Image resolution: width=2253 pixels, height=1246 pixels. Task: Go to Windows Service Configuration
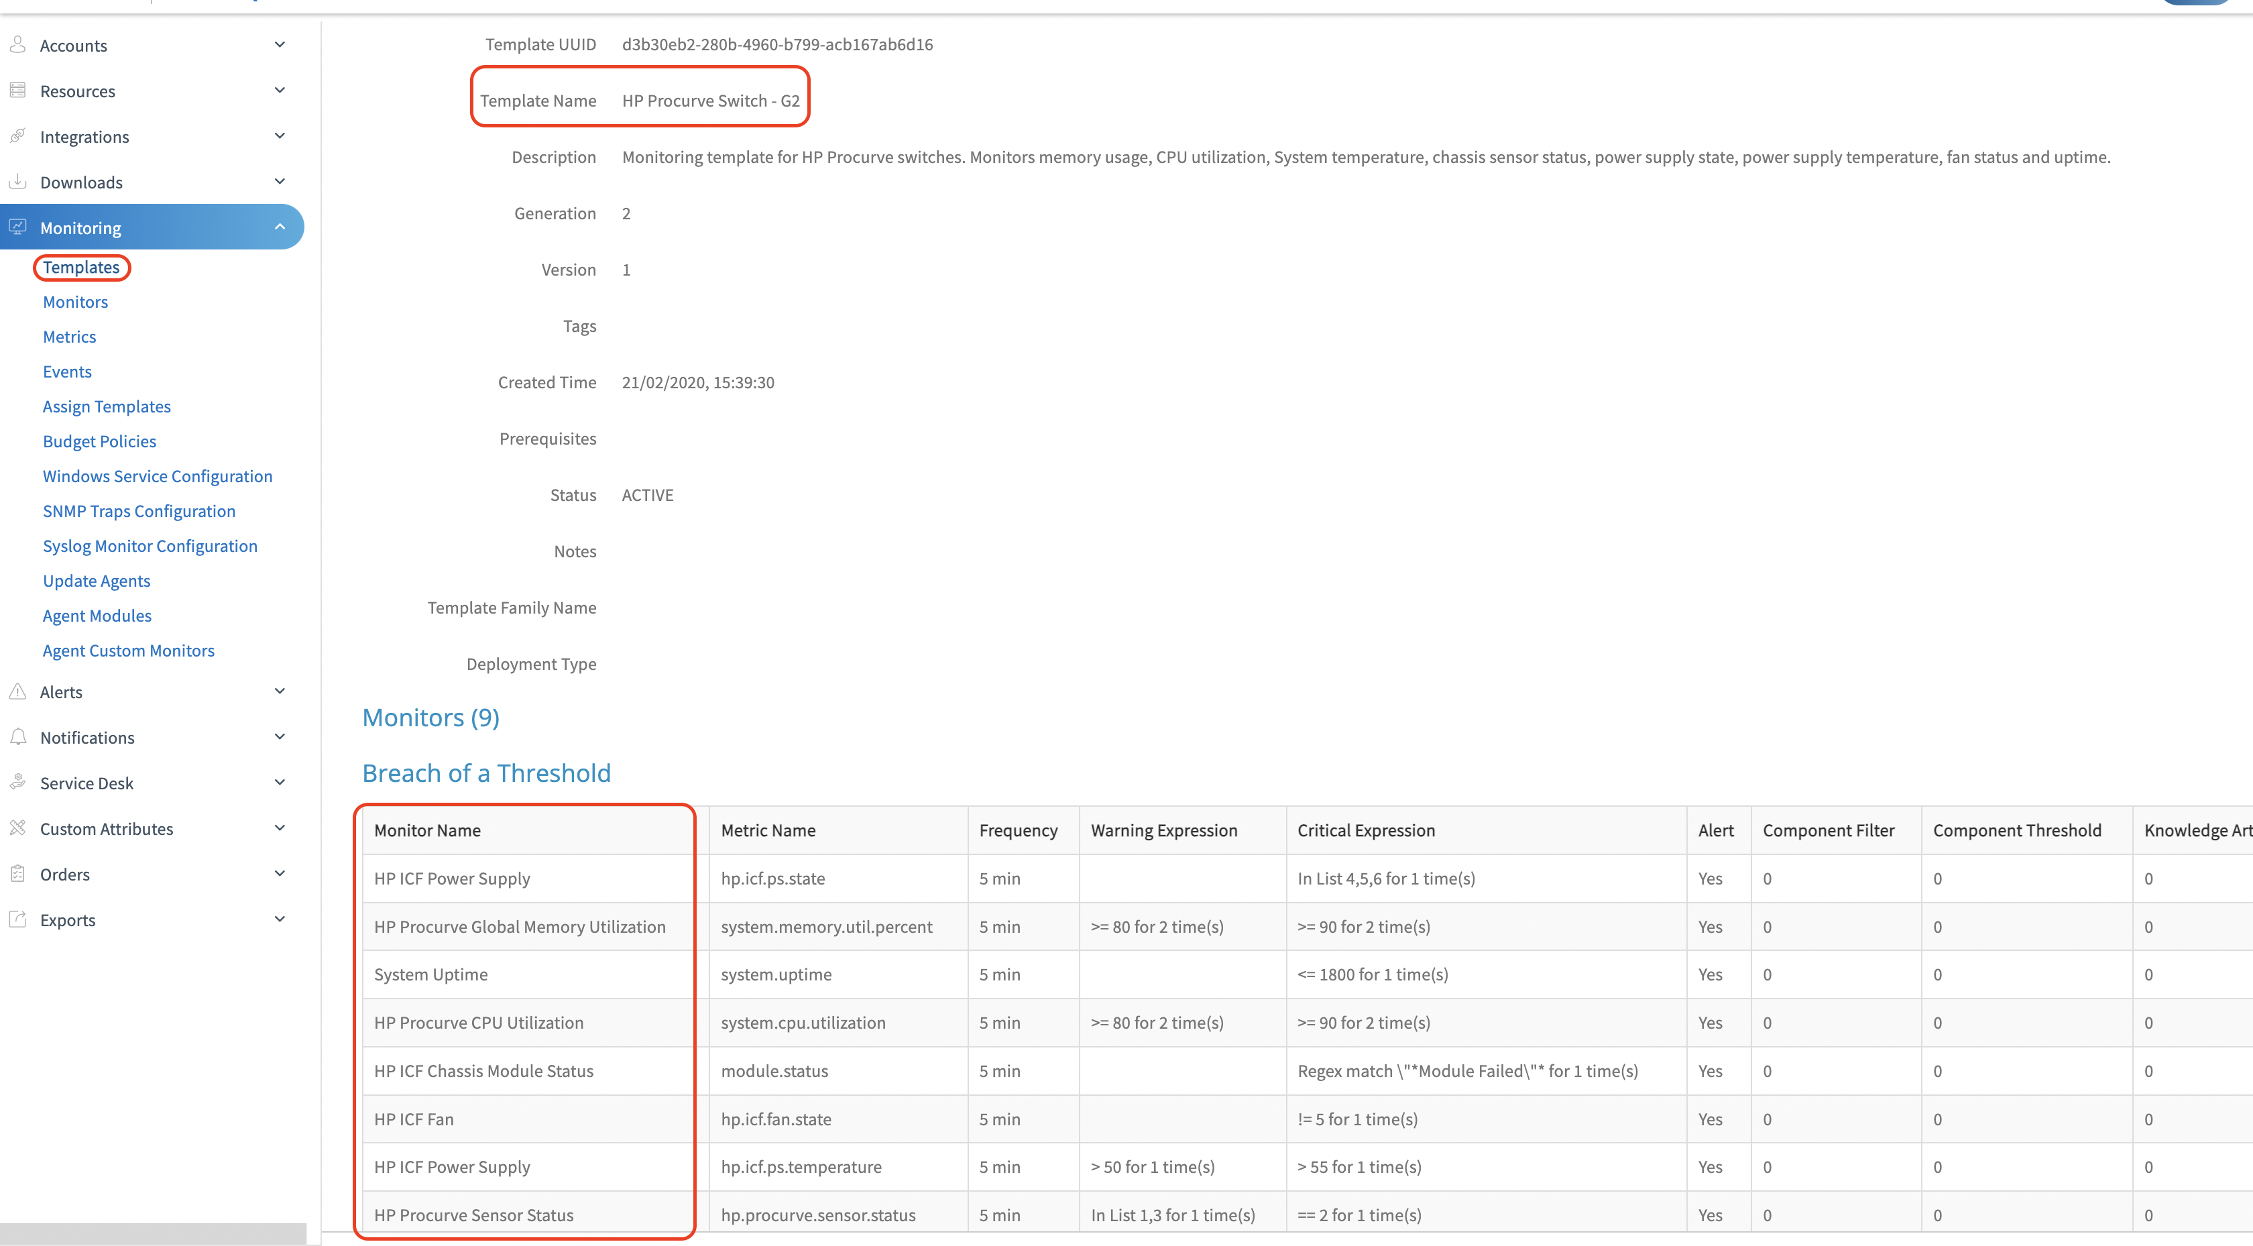[x=158, y=476]
